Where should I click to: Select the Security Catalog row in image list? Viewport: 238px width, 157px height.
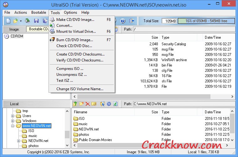[x=174, y=44]
